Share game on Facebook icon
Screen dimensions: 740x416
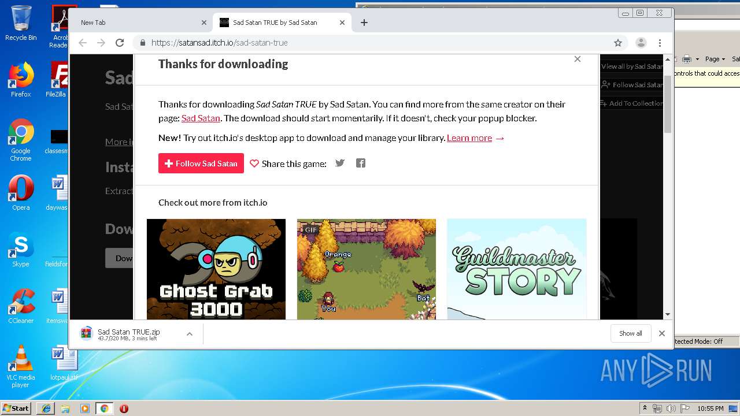361,163
